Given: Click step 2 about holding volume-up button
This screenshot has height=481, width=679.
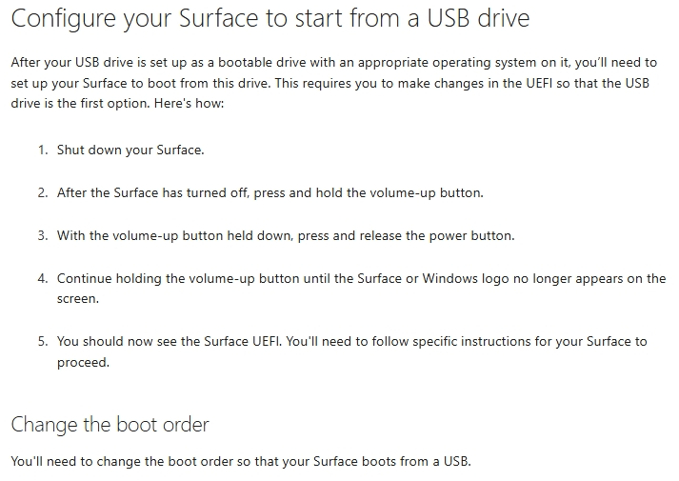Looking at the screenshot, I should coord(270,192).
